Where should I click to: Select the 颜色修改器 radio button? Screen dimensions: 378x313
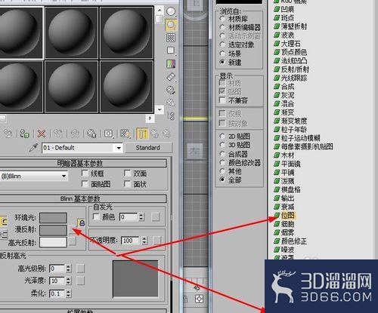click(222, 162)
